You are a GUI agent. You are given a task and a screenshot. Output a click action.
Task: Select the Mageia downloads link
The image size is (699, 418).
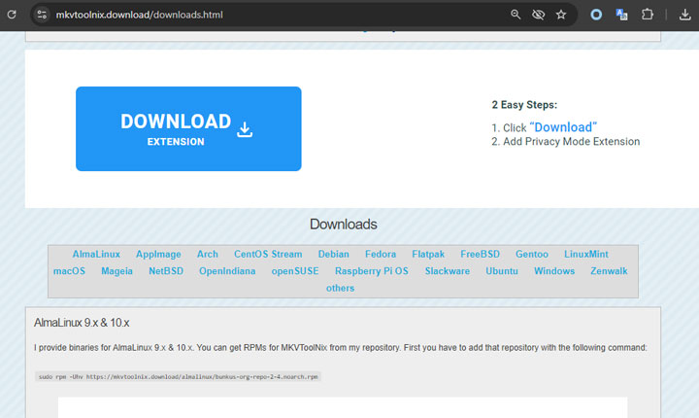coord(116,271)
